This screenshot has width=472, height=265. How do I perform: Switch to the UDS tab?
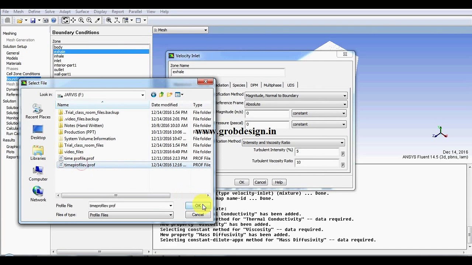tap(291, 85)
